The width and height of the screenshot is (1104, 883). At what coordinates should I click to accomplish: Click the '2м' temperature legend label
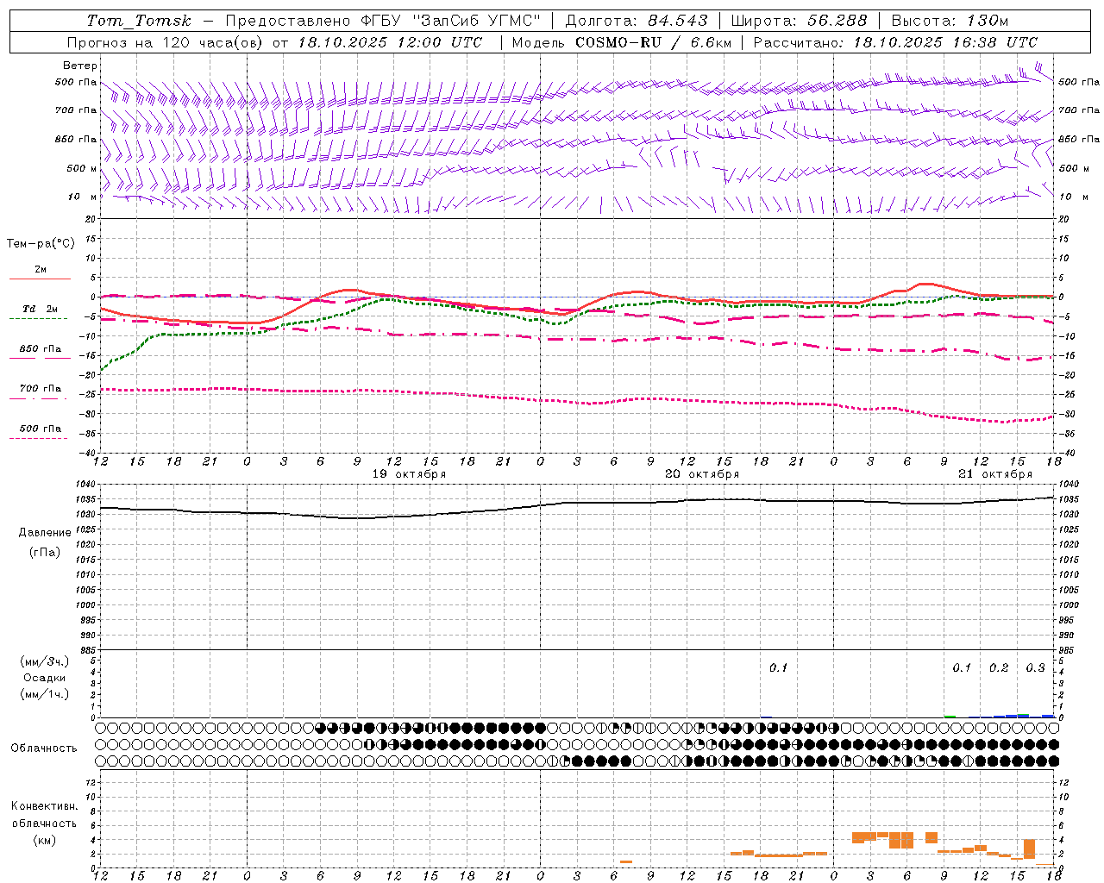(41, 269)
